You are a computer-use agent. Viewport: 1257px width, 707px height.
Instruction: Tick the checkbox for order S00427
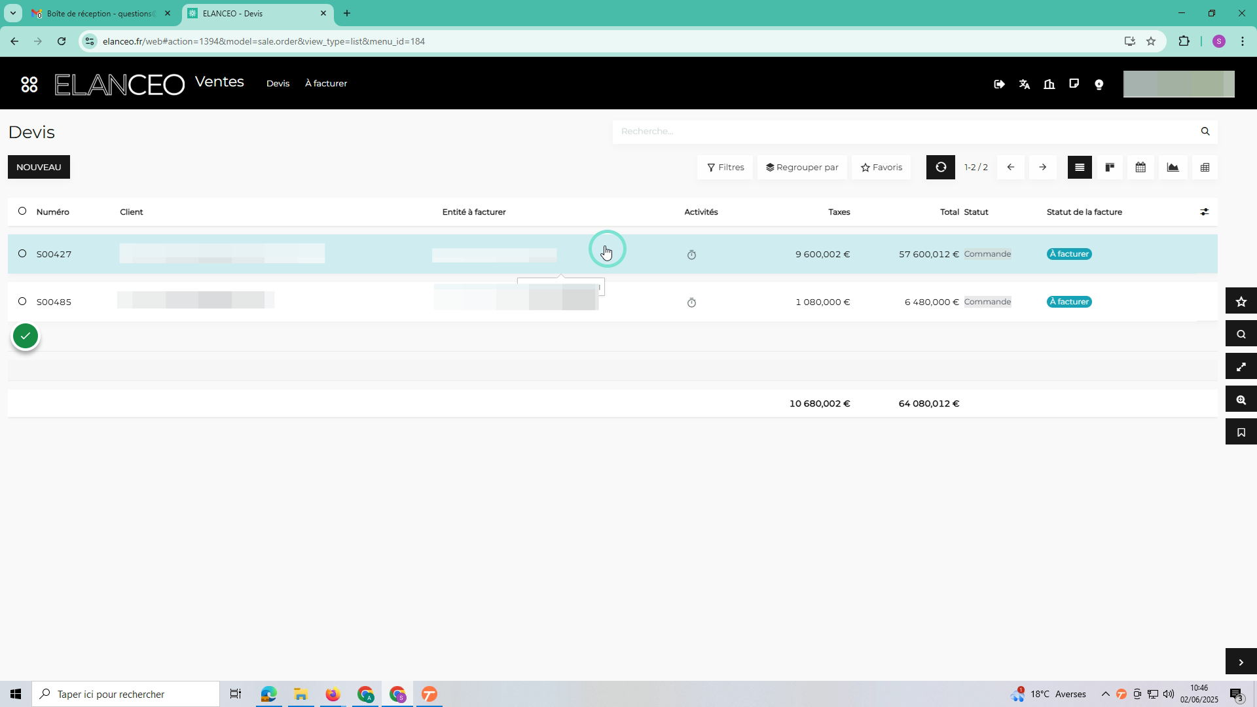click(22, 253)
